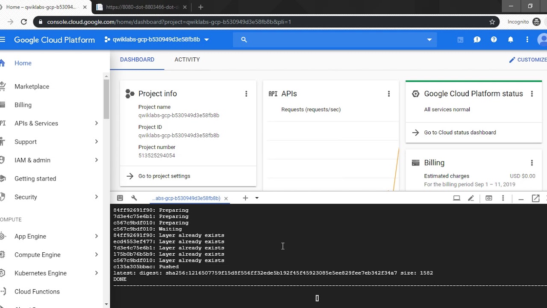
Task: Focus the Cloud Console search field
Action: click(x=335, y=40)
